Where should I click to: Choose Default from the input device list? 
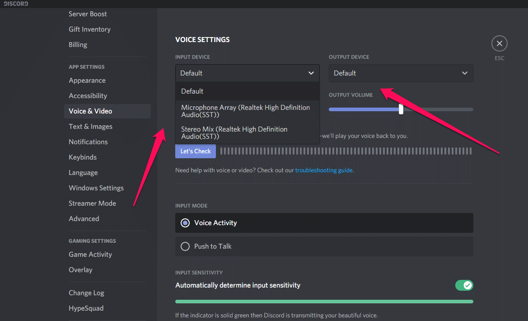(x=247, y=91)
